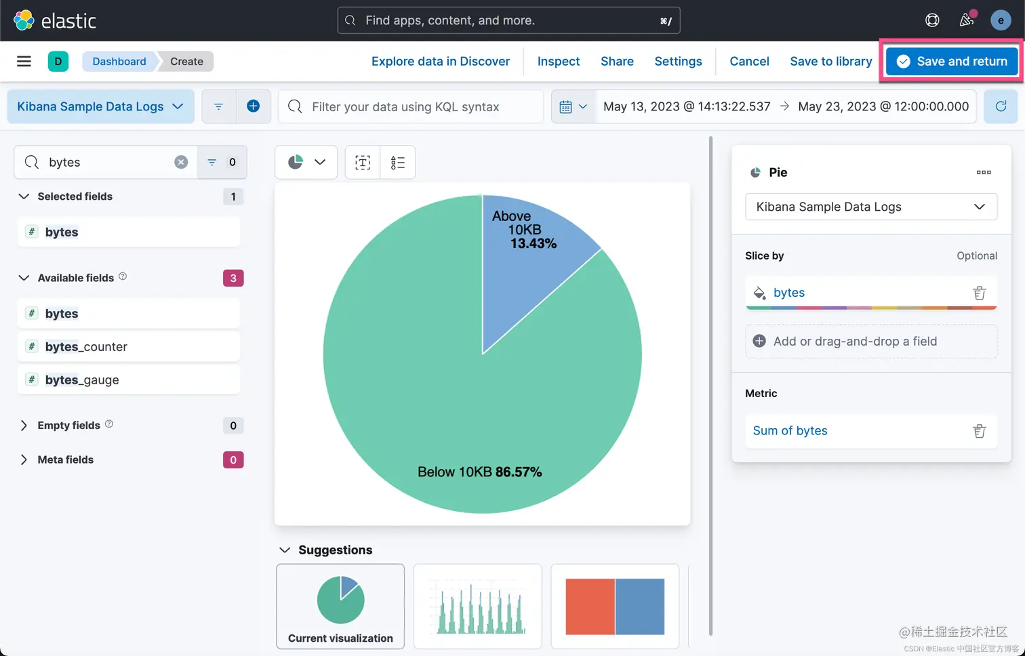Screen dimensions: 1025x656
Task: Edit the end date May 23, 2023
Action: (883, 106)
